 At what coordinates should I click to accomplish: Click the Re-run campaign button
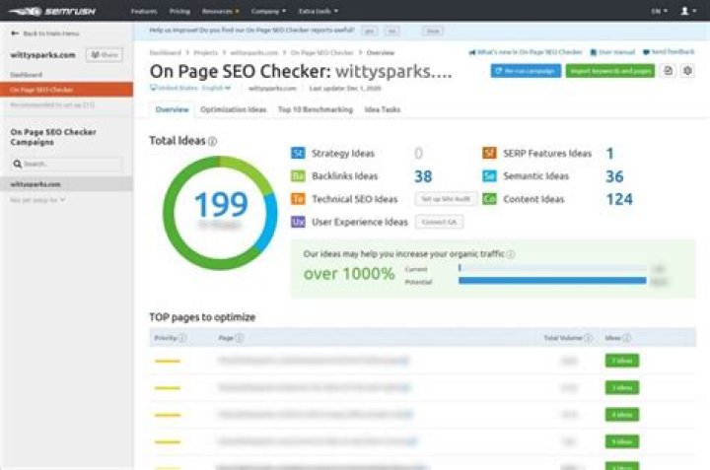(526, 71)
